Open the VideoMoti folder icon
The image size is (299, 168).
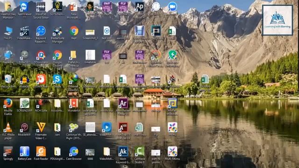[107, 151]
